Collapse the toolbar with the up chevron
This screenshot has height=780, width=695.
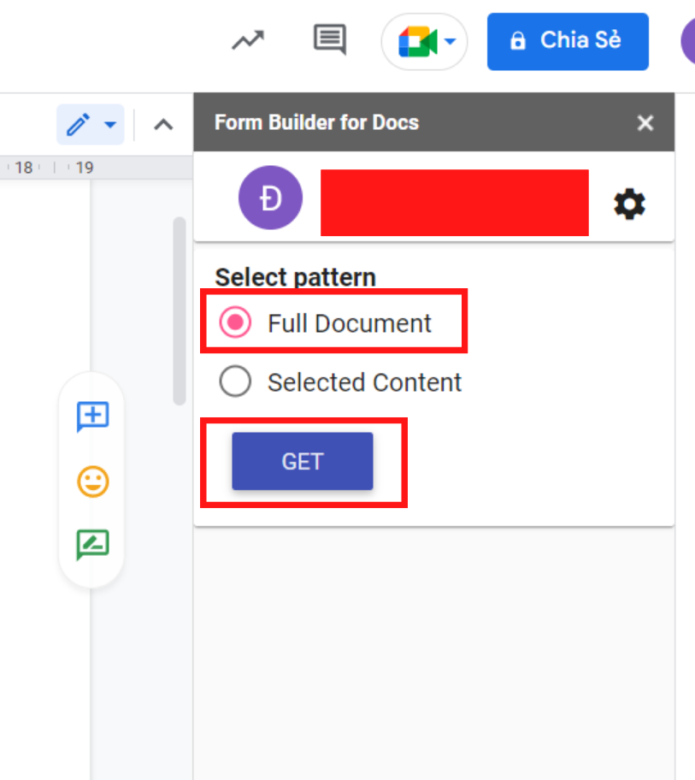(x=162, y=125)
